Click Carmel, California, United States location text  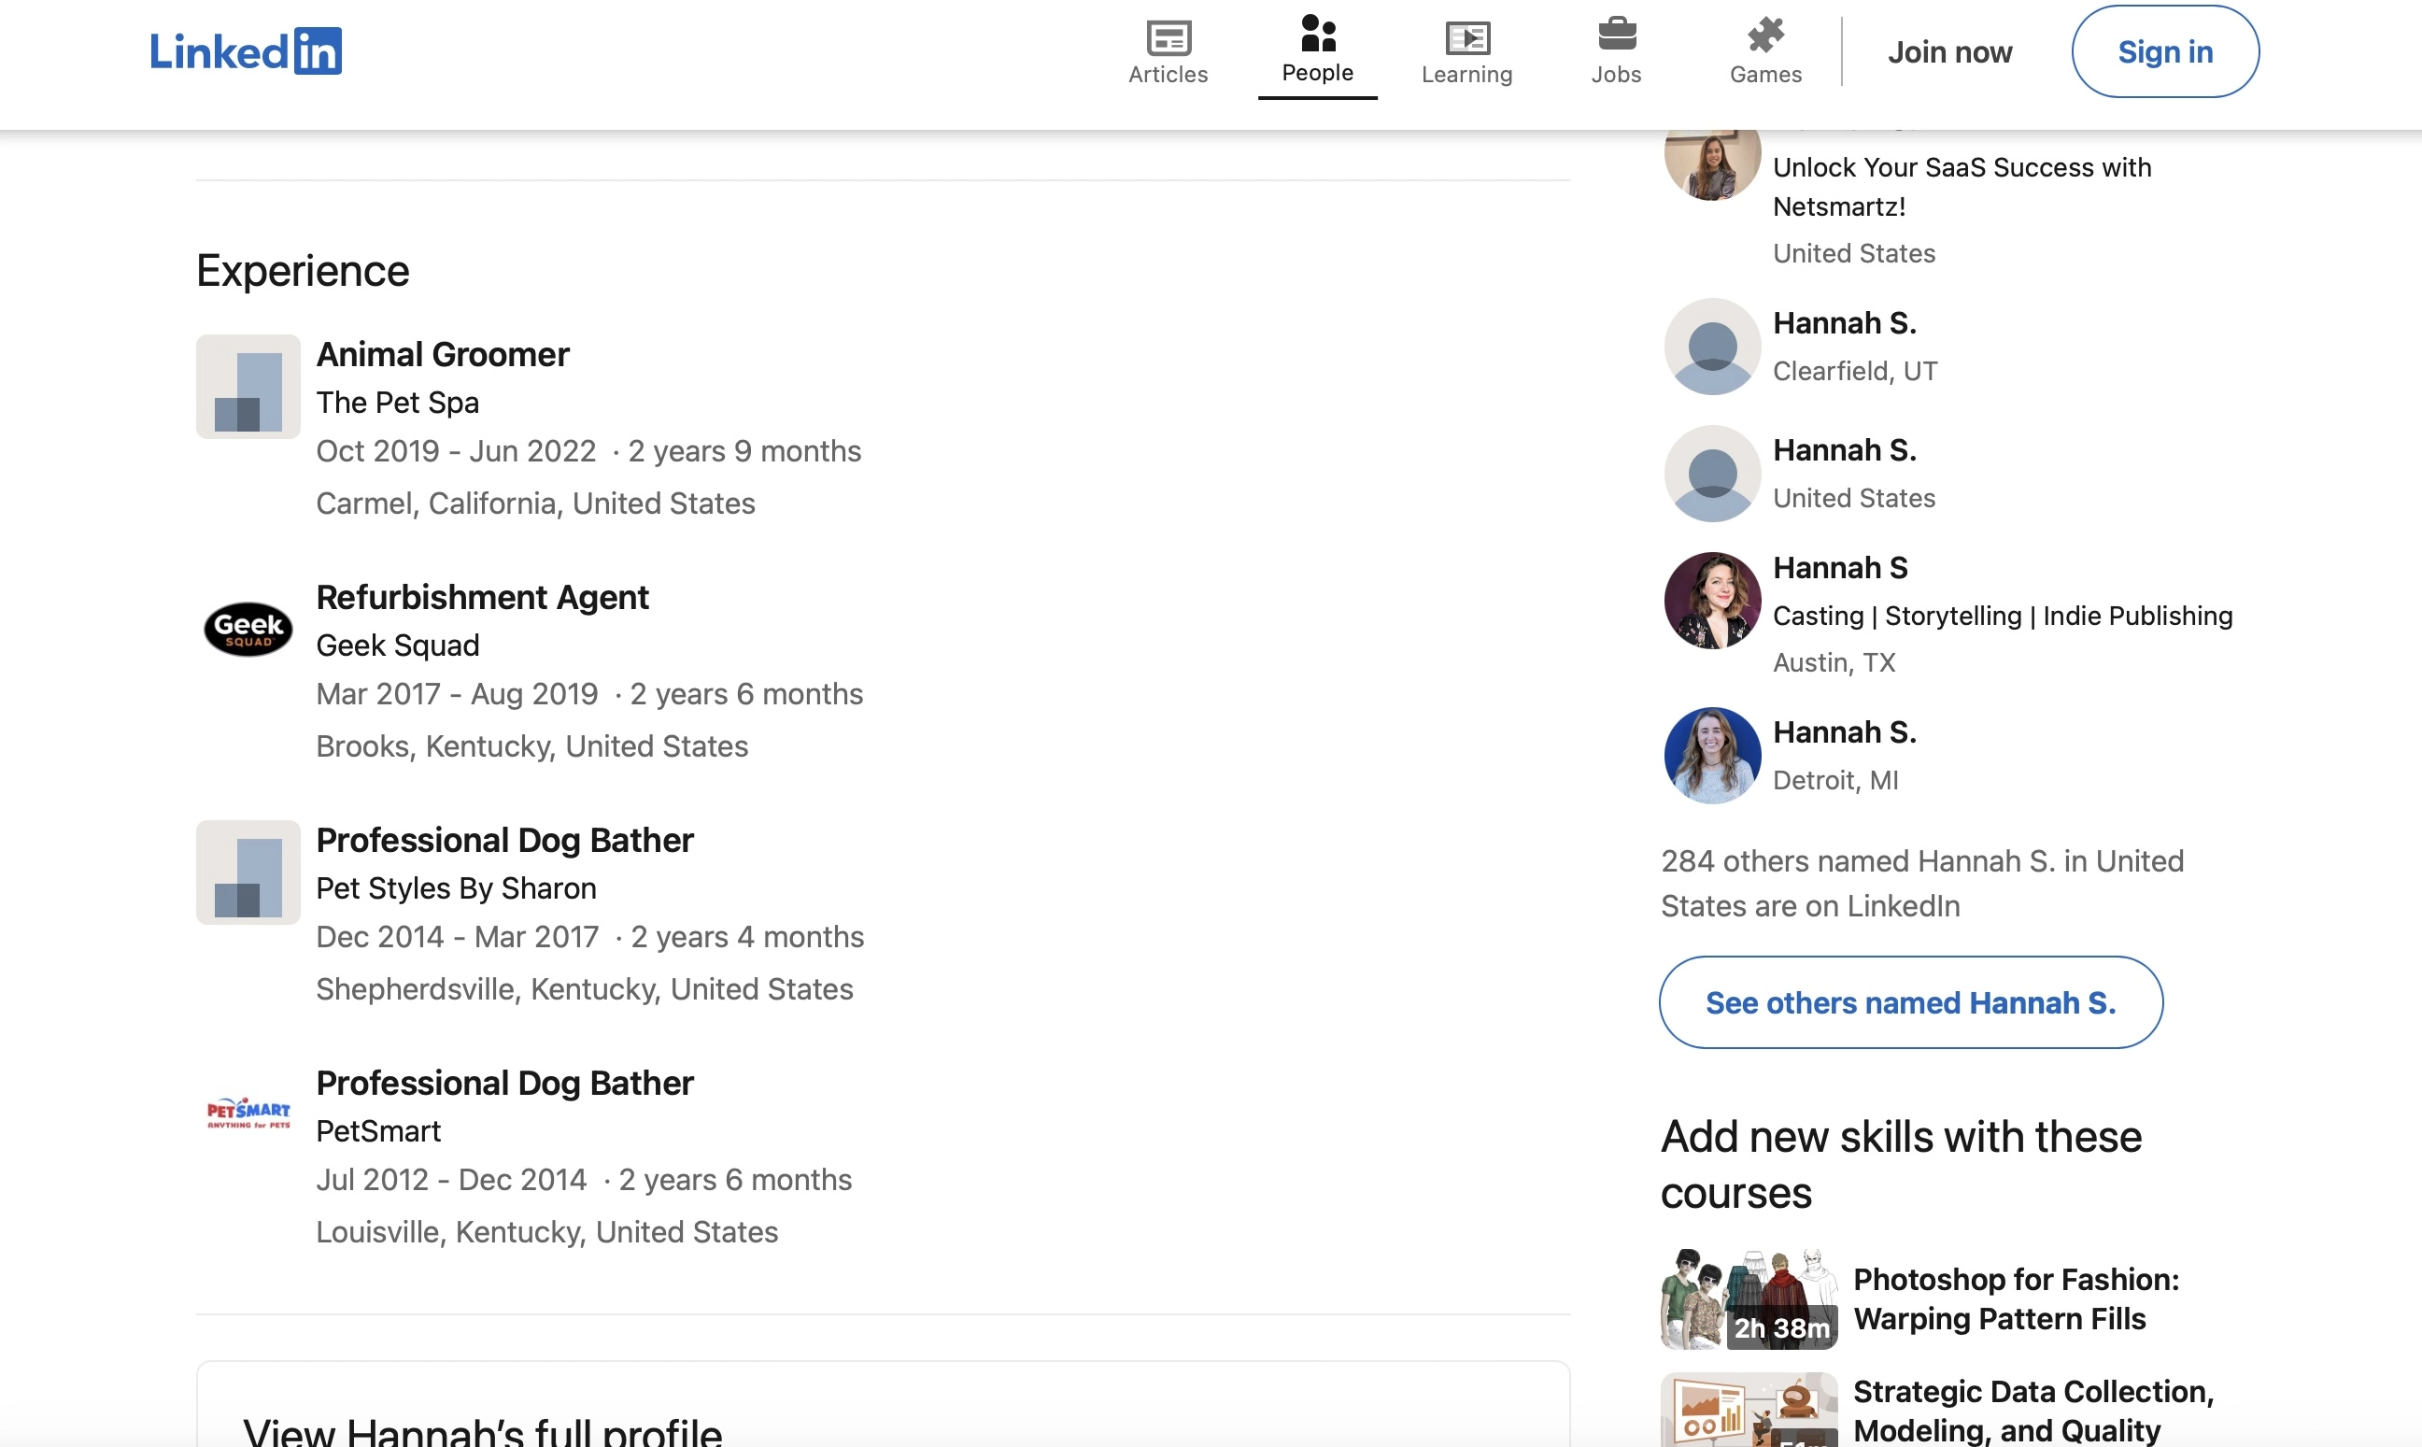[535, 504]
